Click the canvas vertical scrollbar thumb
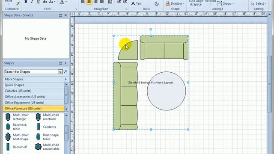Image resolution: width=274 pixels, height=154 pixels. pyautogui.click(x=270, y=84)
